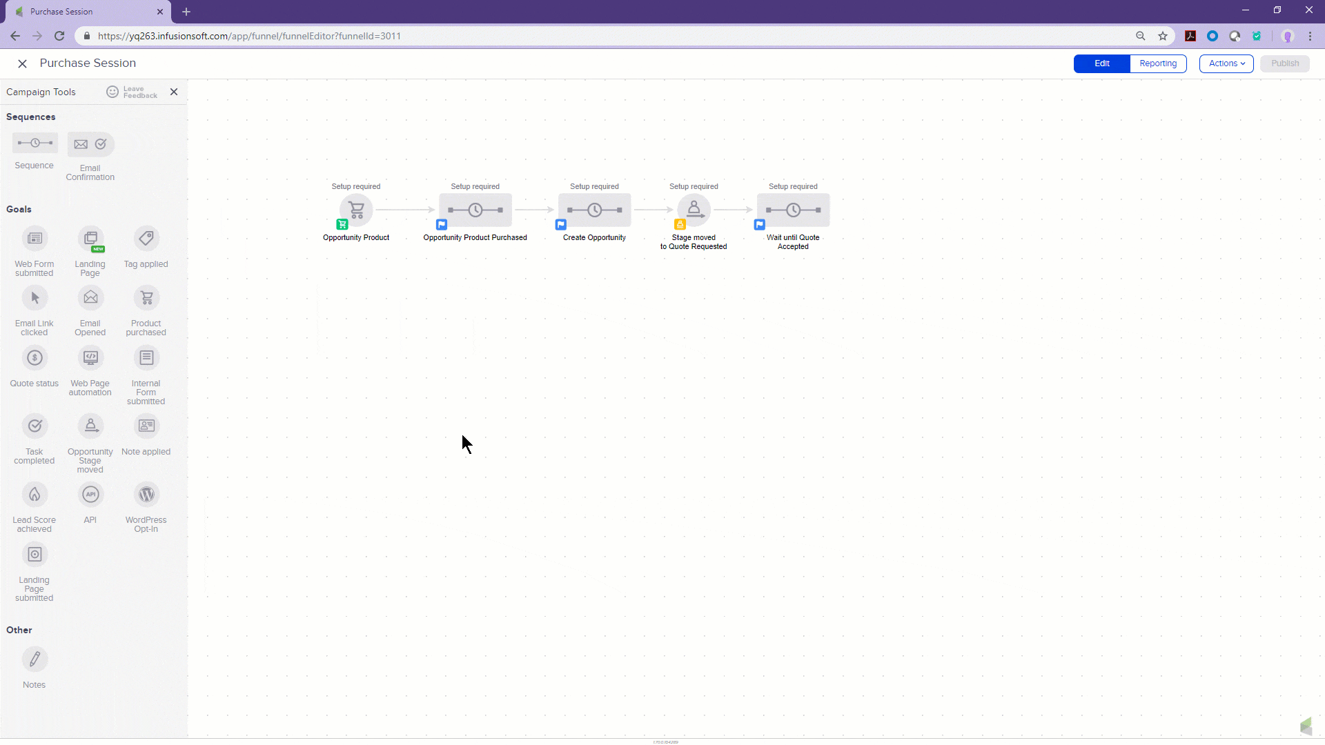1325x745 pixels.
Task: Switch to Edit mode
Action: coord(1102,63)
